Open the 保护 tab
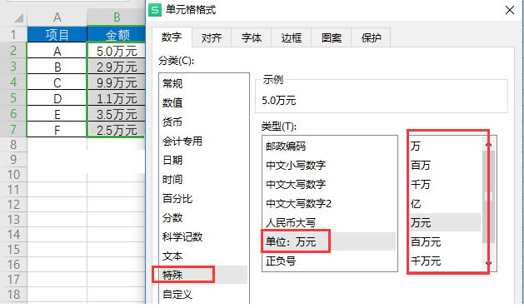 tap(371, 37)
